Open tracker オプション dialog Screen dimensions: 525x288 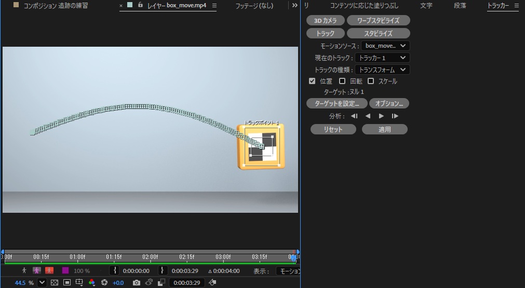click(389, 103)
